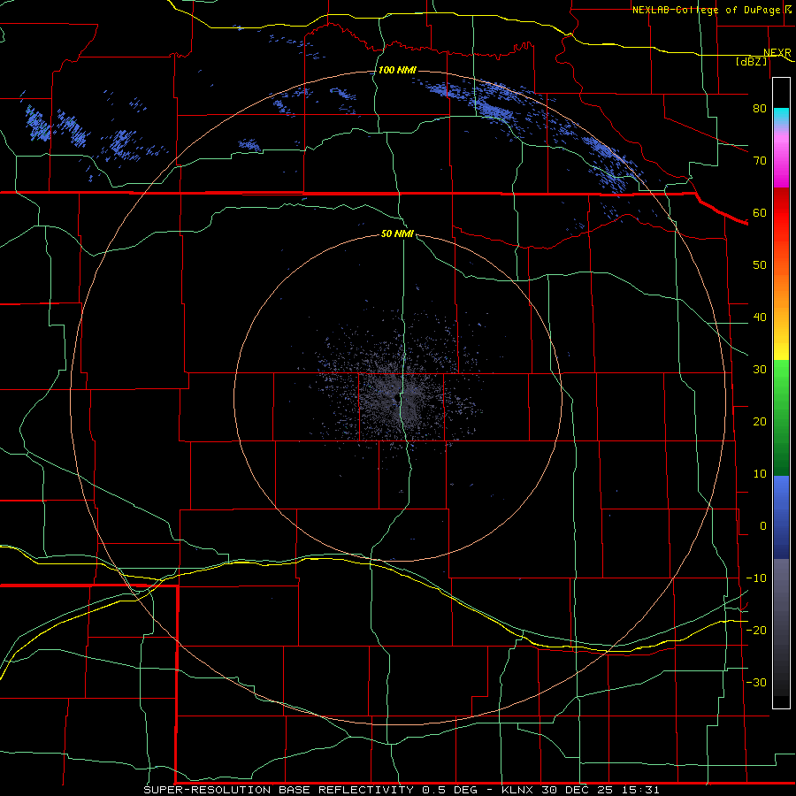Click the -10 value on the dBZ scale
The width and height of the screenshot is (796, 796).
(756, 578)
